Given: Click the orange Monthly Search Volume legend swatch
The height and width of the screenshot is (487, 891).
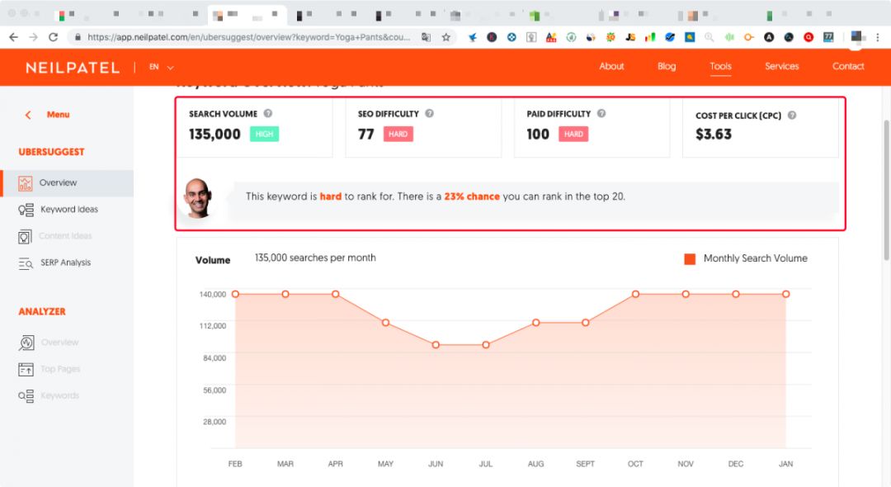Looking at the screenshot, I should coord(690,259).
